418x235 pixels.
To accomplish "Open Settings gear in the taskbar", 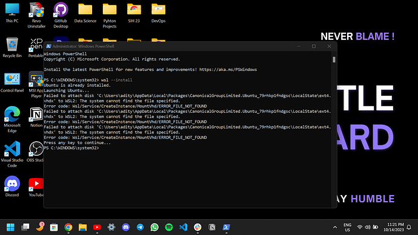I will [x=111, y=227].
